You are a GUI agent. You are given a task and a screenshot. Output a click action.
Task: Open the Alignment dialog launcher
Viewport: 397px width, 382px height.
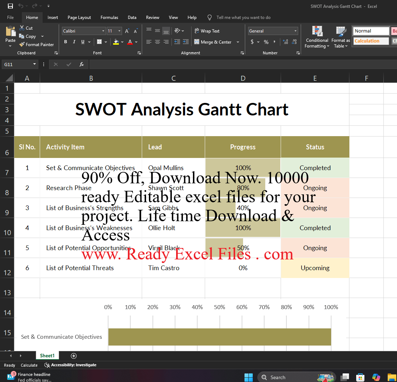point(242,53)
